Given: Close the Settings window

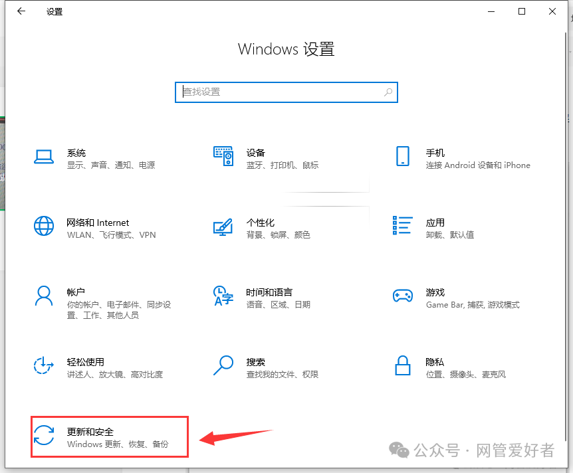Looking at the screenshot, I should pos(552,11).
